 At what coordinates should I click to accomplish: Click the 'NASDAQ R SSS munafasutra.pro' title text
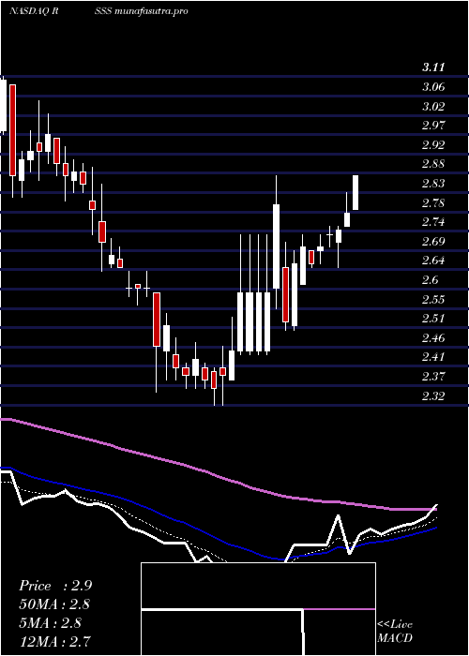click(98, 11)
